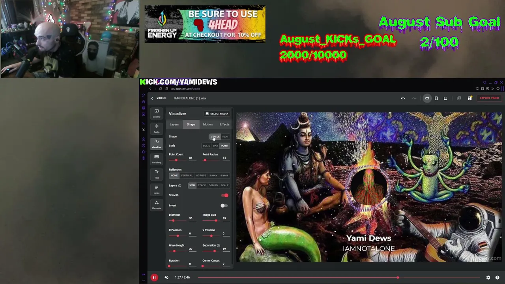This screenshot has height=284, width=505.
Task: Open the Elements panel
Action: click(x=157, y=205)
